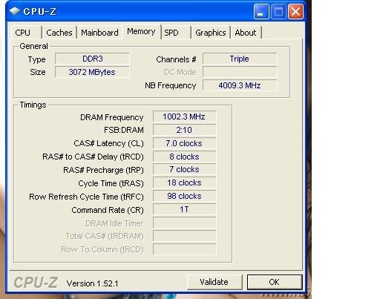Click the CAS# Latency value field

184,143
